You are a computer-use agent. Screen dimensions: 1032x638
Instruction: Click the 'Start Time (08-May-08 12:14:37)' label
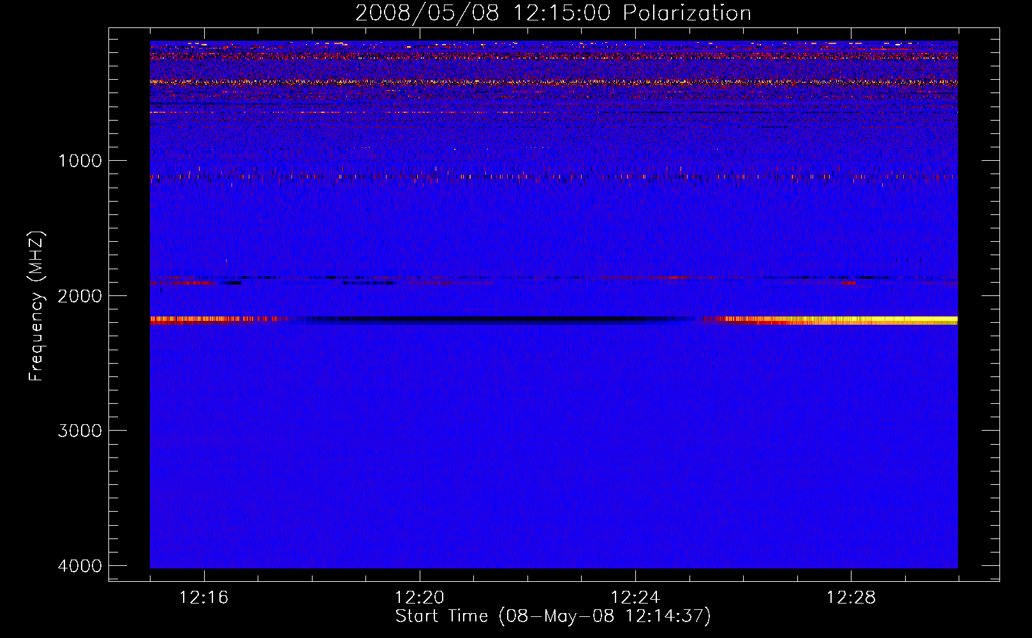[553, 616]
